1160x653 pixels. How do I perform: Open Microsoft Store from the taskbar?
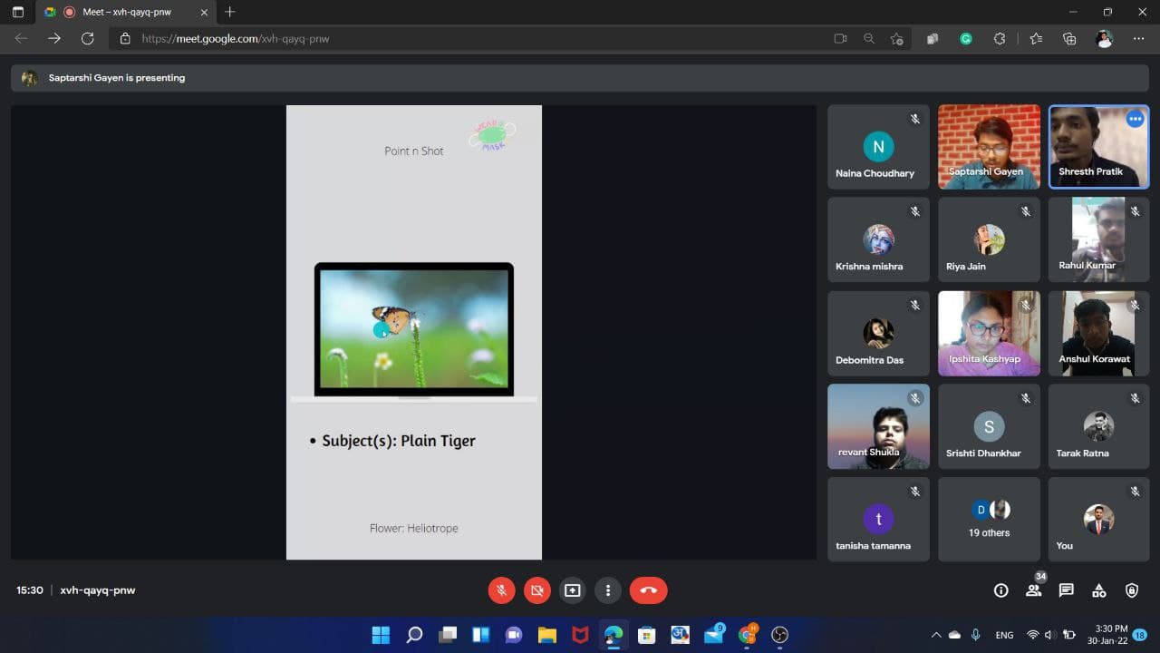click(x=646, y=635)
